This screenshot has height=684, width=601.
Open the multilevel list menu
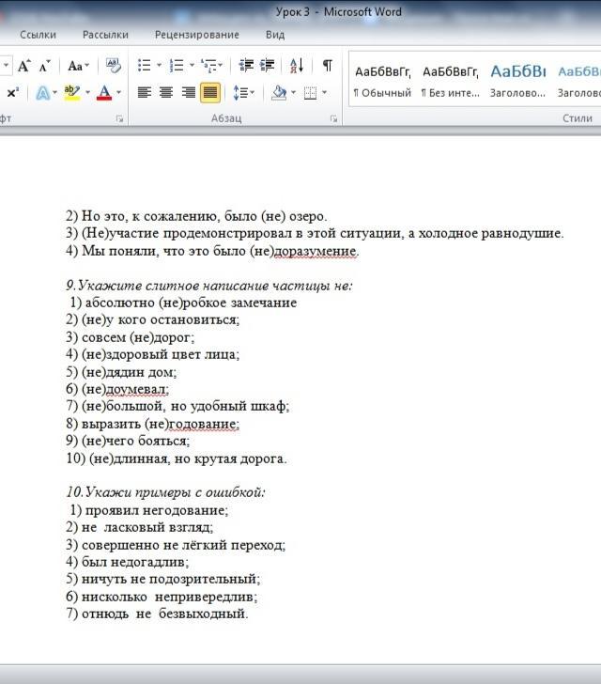click(x=211, y=66)
